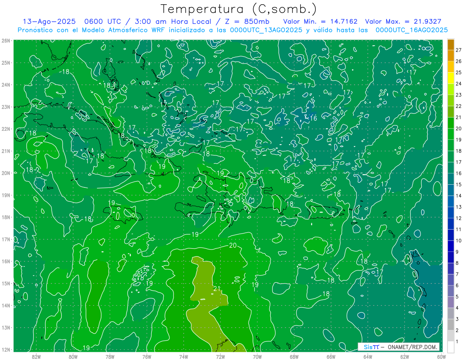Click the teal swatch between 15 and 16
The image size is (469, 362).
450,179
